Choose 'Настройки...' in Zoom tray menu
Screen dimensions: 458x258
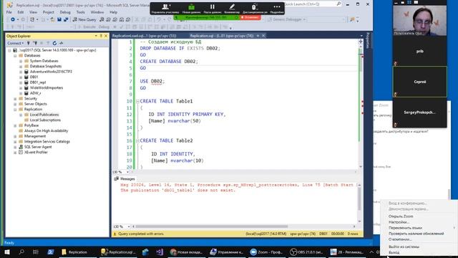click(399, 222)
